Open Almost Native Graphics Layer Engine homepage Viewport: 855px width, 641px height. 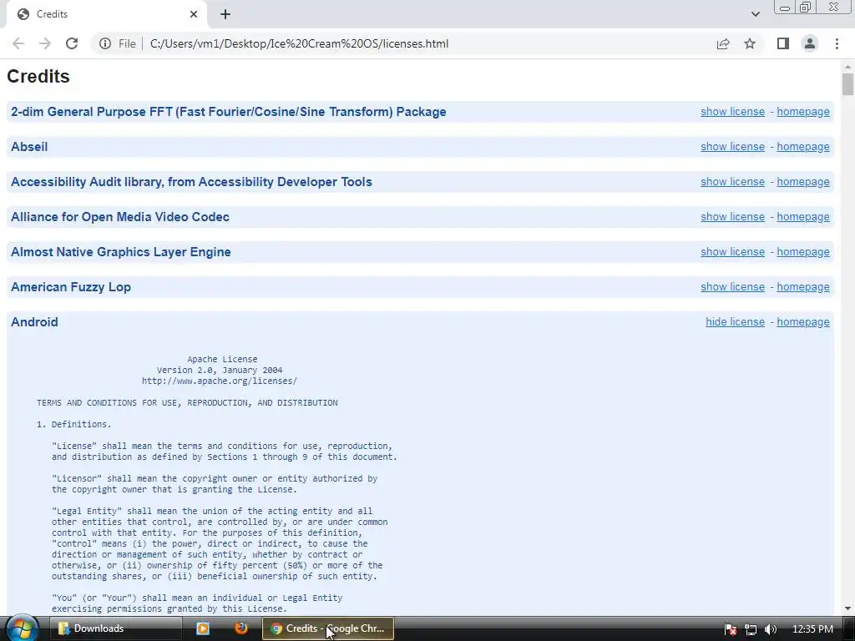803,252
